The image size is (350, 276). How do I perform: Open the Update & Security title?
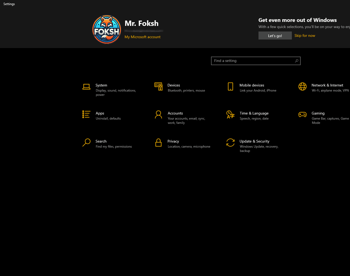254,141
